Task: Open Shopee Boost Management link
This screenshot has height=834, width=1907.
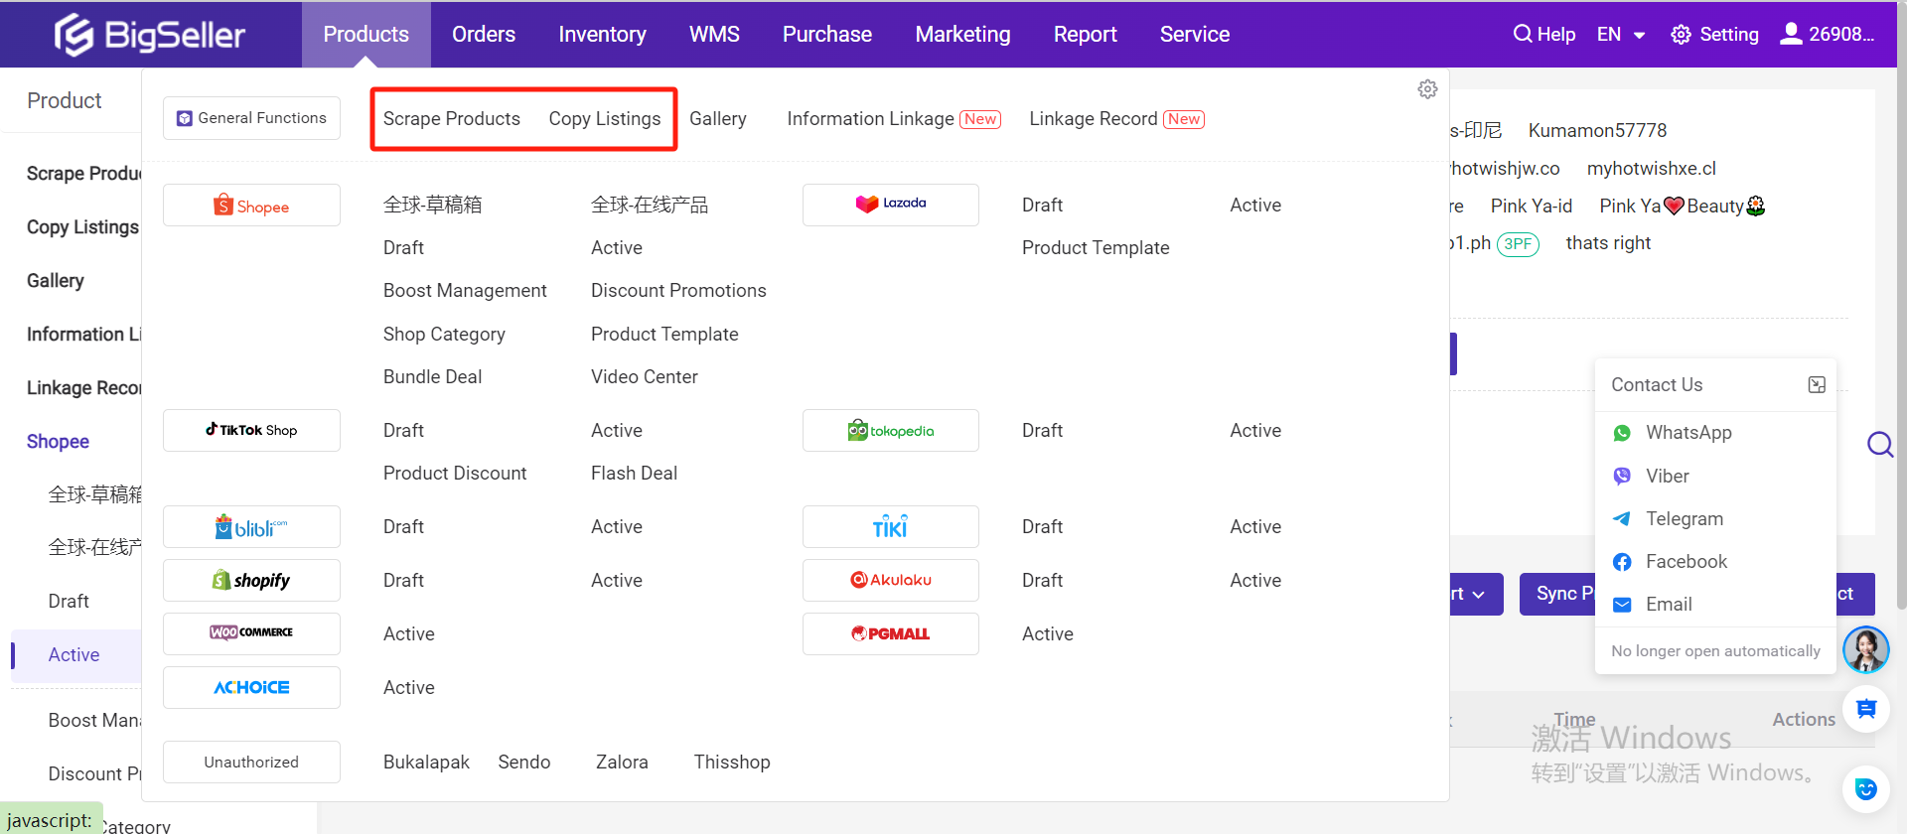Action: tap(465, 291)
